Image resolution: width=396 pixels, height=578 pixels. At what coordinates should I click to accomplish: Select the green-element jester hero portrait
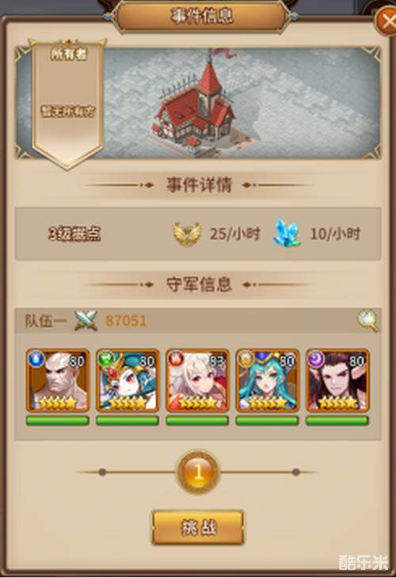(x=128, y=380)
